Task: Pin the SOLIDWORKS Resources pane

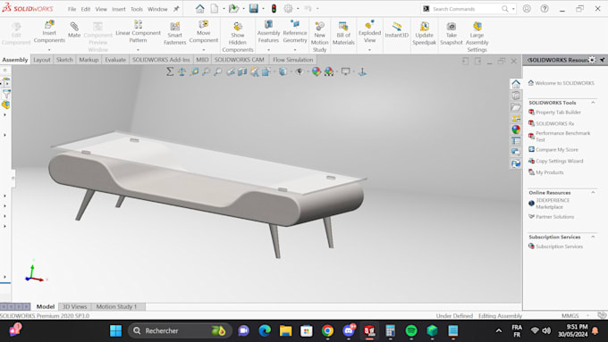Action: click(x=602, y=60)
